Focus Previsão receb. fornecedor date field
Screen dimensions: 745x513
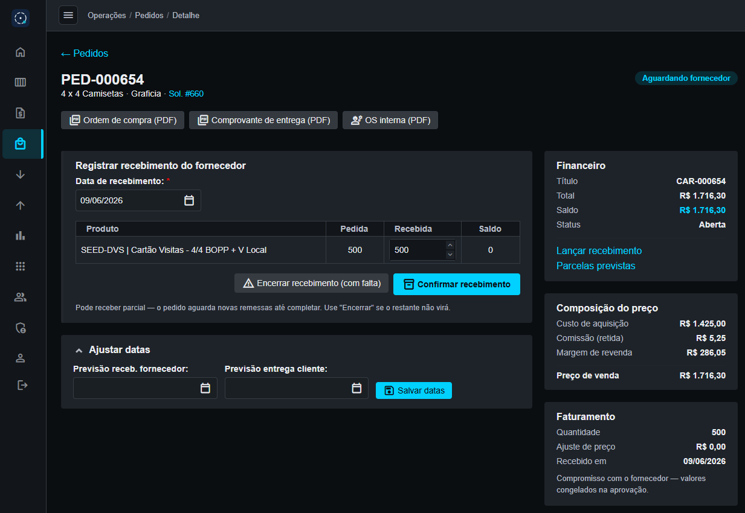pos(145,389)
